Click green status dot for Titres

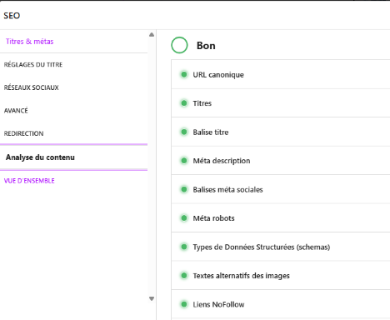pos(184,103)
